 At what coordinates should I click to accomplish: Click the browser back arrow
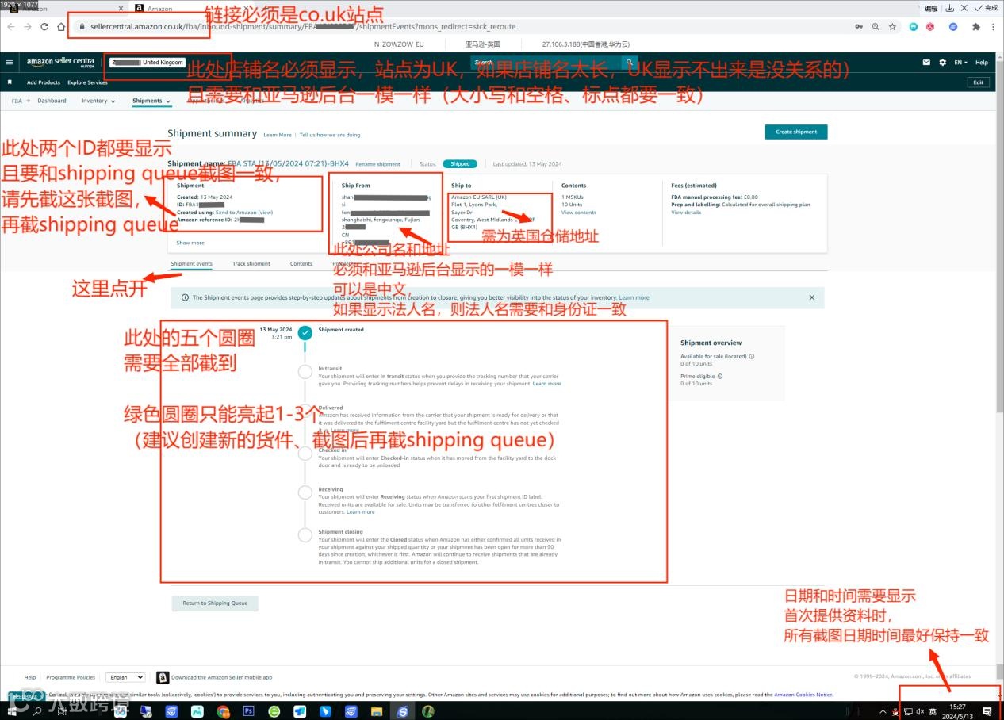coord(10,26)
